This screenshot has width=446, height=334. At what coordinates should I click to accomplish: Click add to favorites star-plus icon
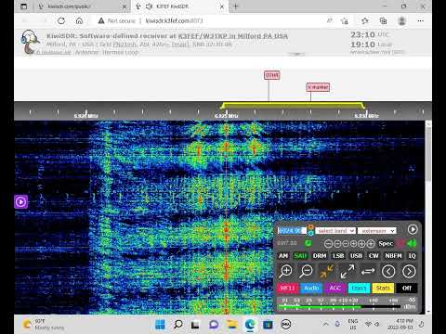coord(345,20)
